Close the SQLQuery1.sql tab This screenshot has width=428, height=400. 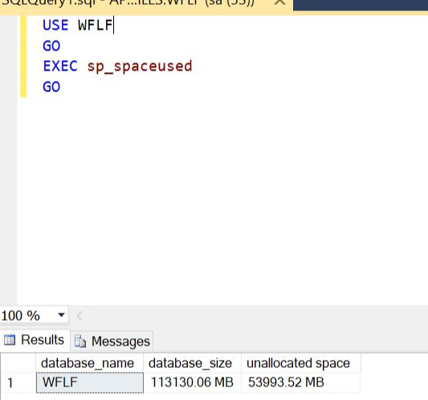279,2
